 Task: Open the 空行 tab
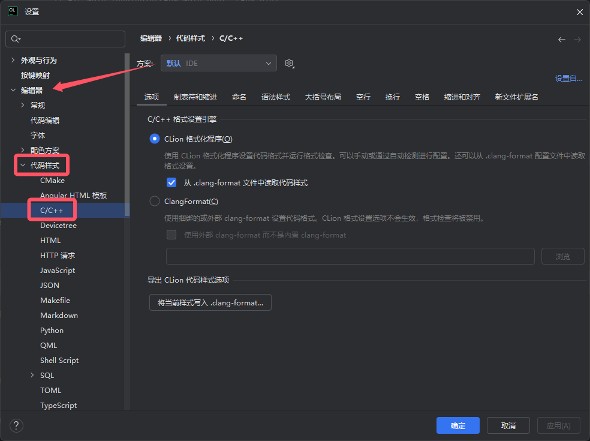coord(363,97)
